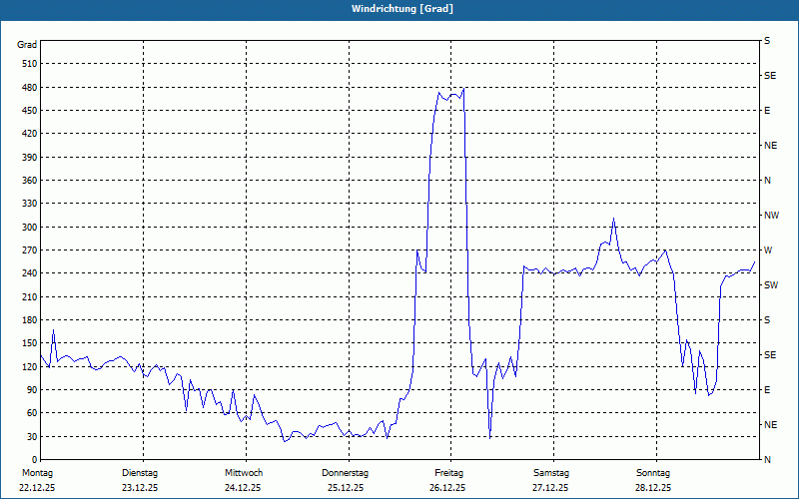Click the topmost S label on the right axis

pyautogui.click(x=767, y=41)
